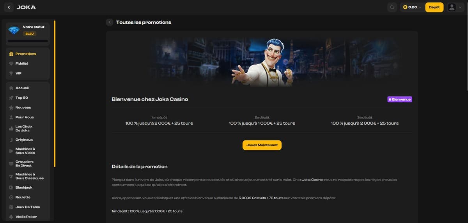The width and height of the screenshot is (468, 223).
Task: Click the live dealer icon beside Croupiers En Direct
Action: (x=11, y=163)
